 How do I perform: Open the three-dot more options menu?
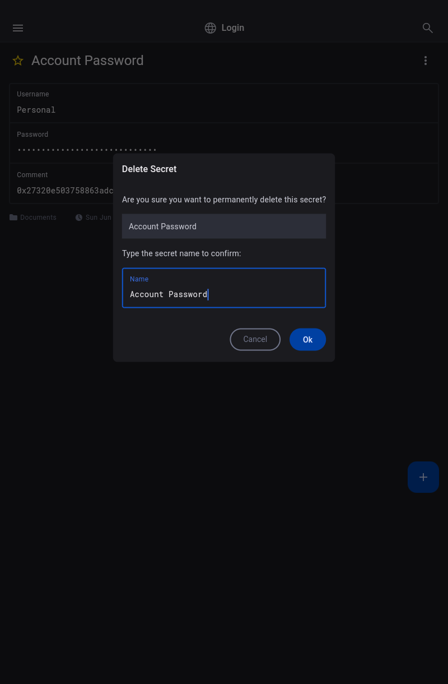tap(426, 61)
